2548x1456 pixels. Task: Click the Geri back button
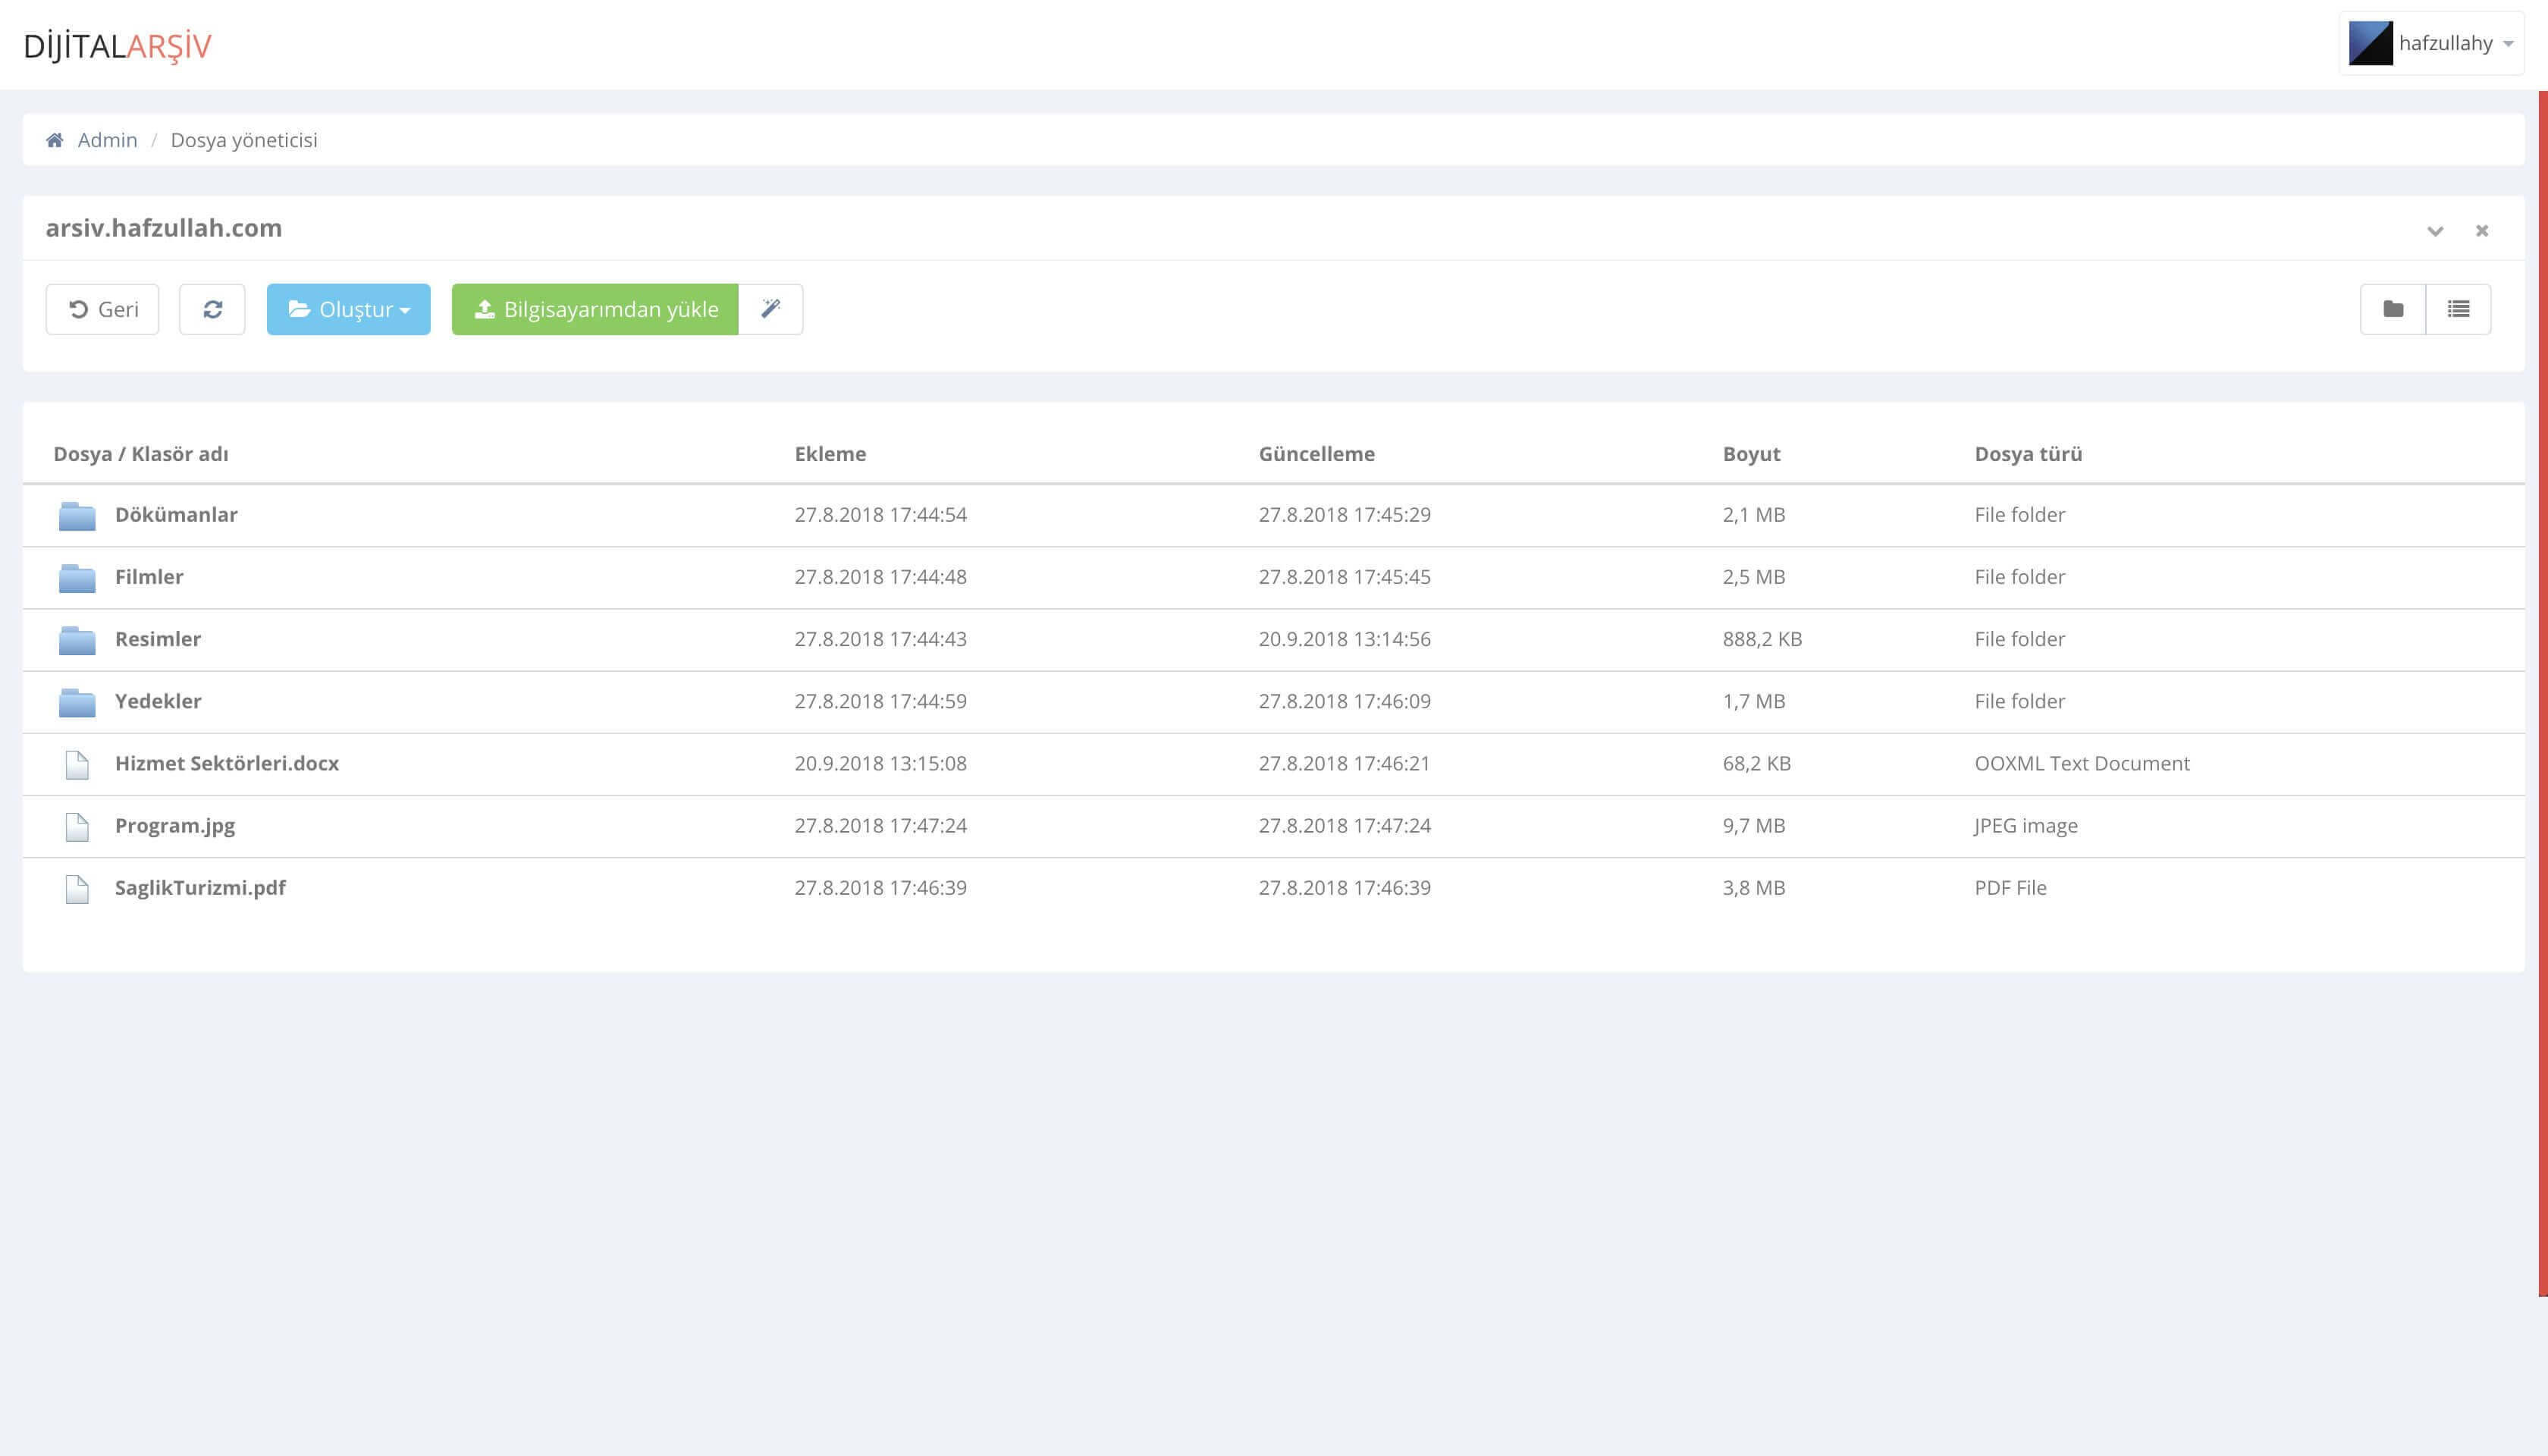coord(102,309)
